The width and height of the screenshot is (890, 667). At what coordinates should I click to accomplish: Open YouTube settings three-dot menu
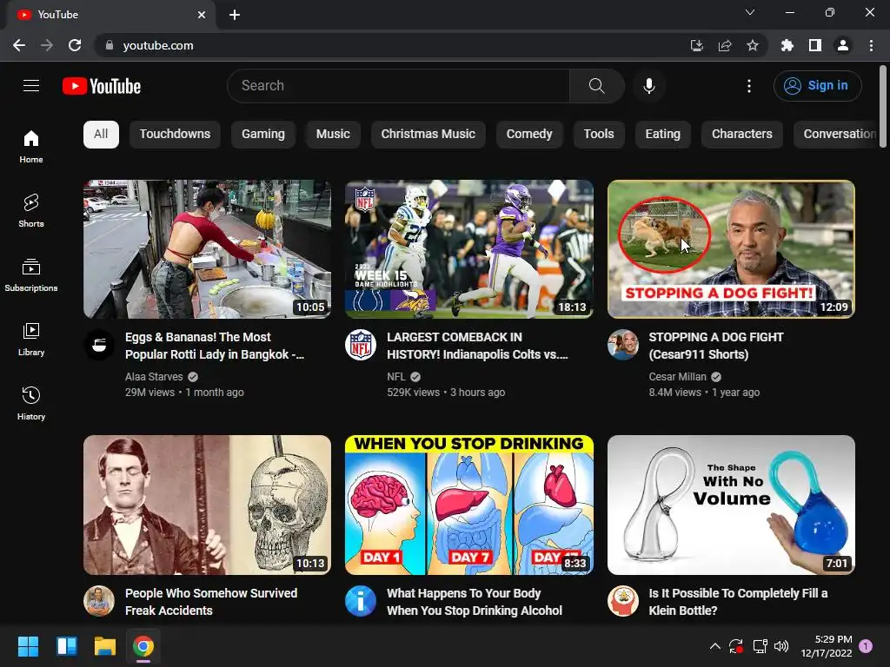coord(748,86)
